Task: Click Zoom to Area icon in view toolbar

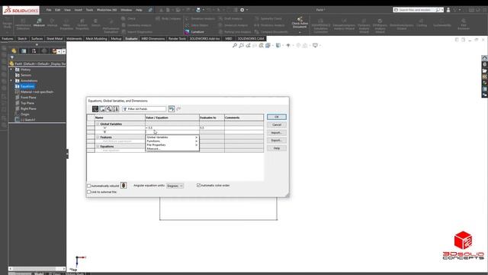Action: tap(241, 46)
